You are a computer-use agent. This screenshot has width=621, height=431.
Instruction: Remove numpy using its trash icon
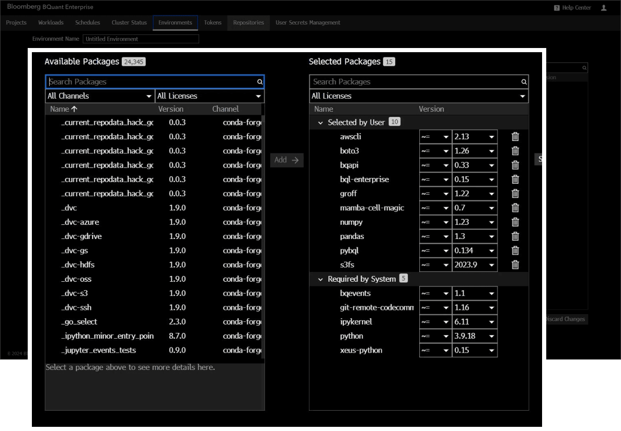[x=515, y=222]
